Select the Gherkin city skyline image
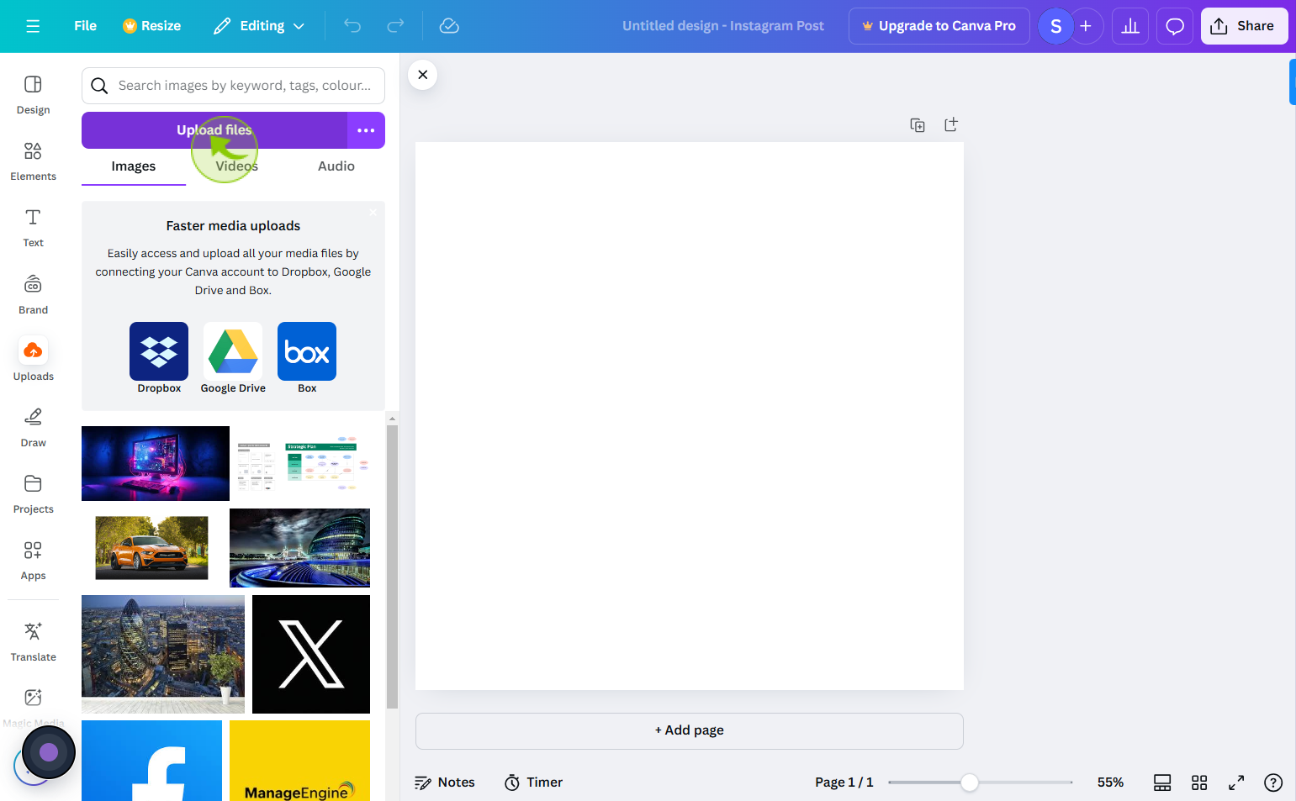 click(x=163, y=655)
